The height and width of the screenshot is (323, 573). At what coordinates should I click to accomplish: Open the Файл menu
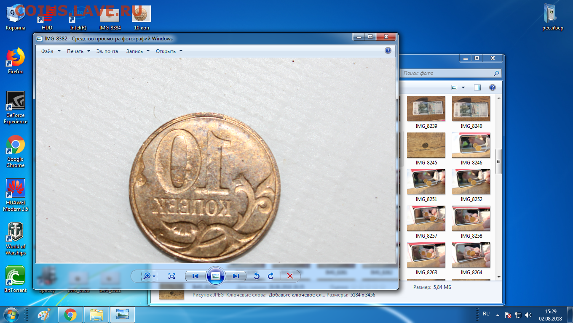(x=51, y=51)
